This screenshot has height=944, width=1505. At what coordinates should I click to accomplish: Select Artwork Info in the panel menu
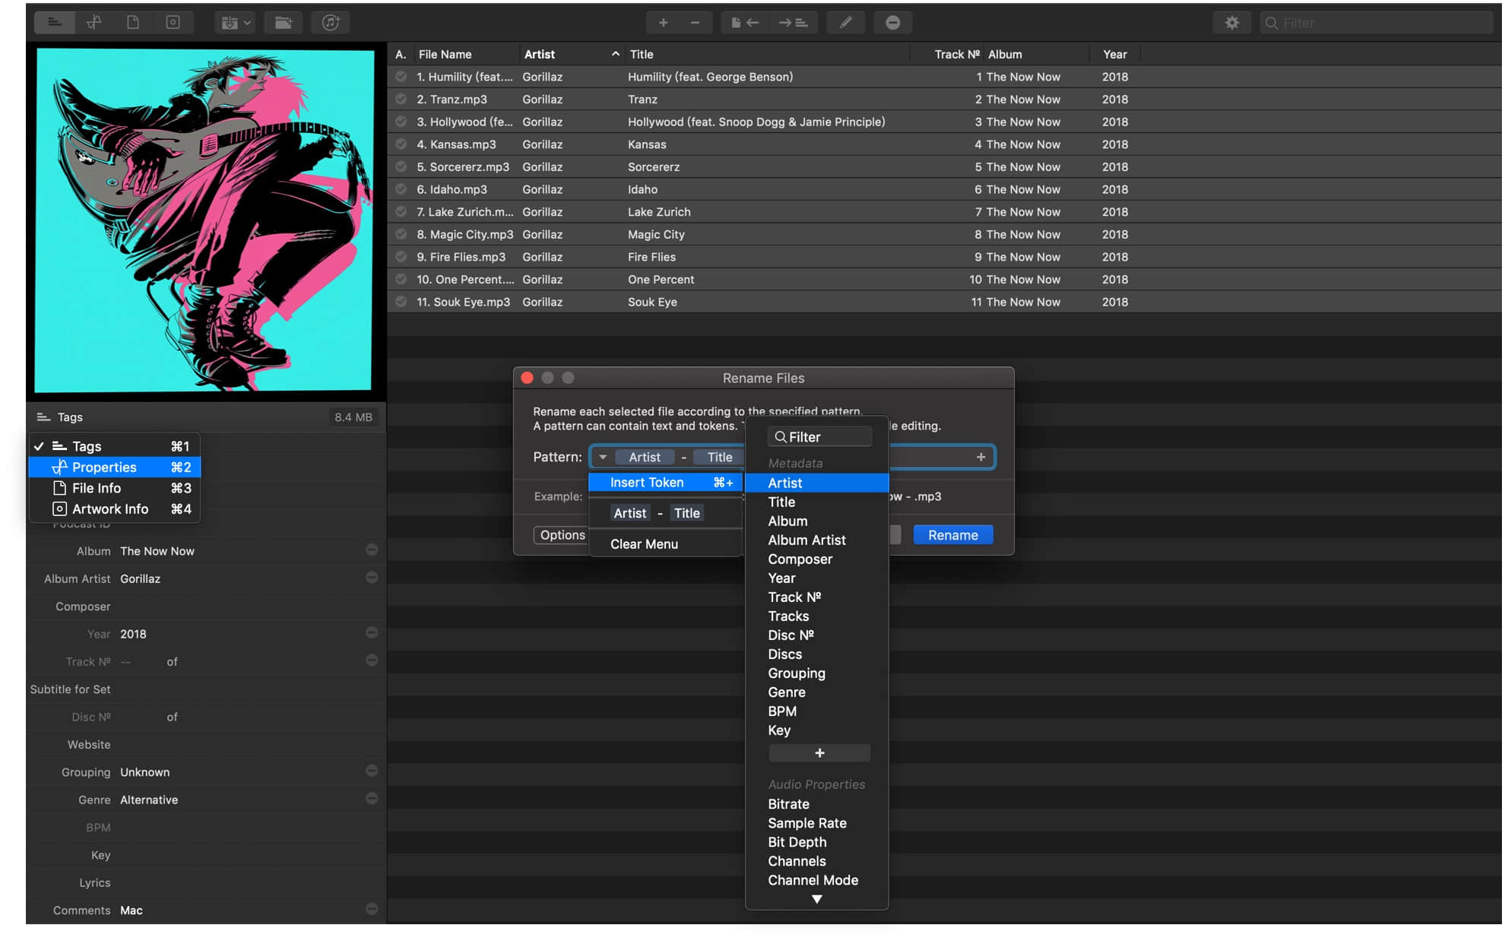click(114, 509)
